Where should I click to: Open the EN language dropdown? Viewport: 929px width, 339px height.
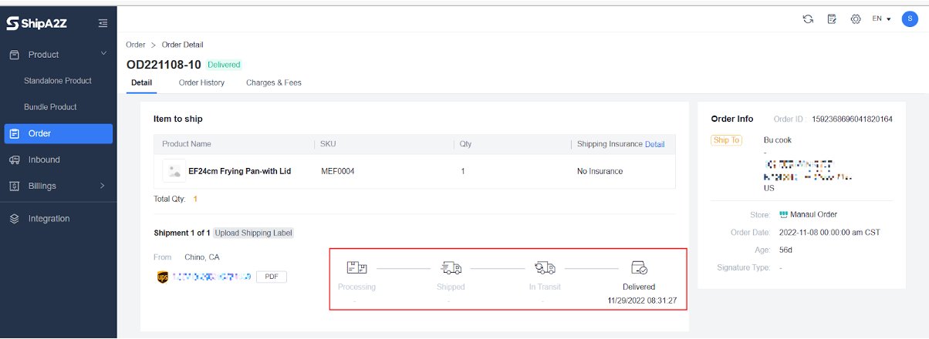click(x=881, y=19)
